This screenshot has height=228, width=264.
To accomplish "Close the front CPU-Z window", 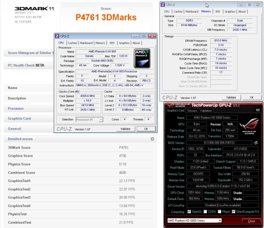I will tap(152, 36).
